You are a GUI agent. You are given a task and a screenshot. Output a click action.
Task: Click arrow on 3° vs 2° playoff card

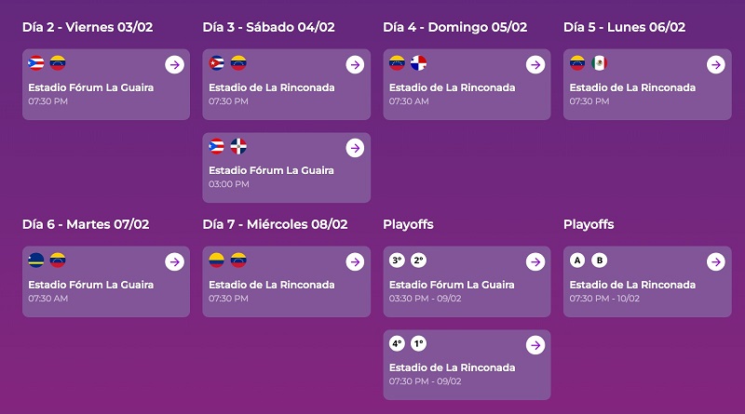535,261
